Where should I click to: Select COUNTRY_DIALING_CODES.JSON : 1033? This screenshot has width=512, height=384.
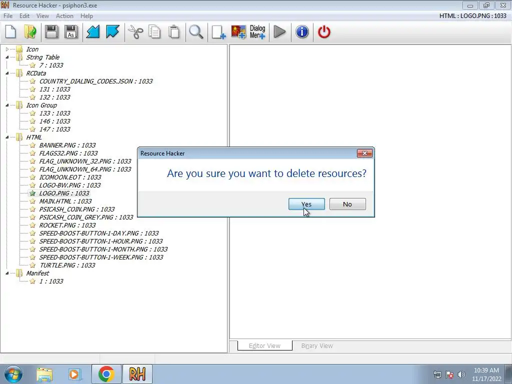tap(95, 81)
